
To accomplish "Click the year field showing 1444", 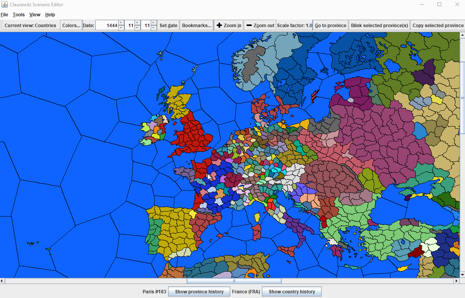I will (107, 26).
